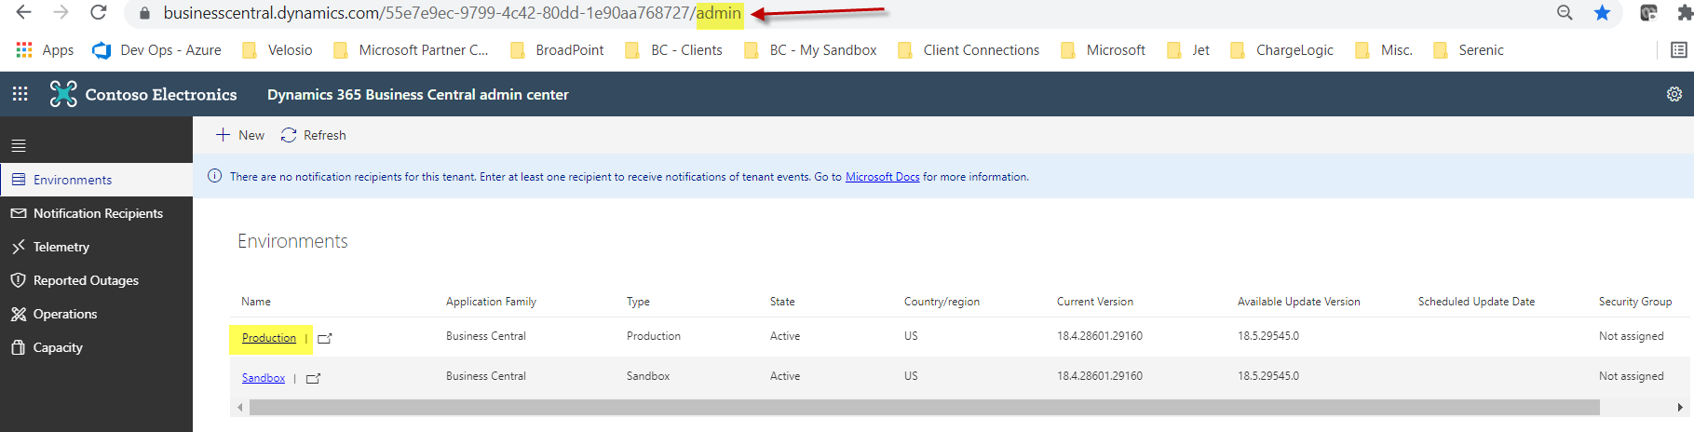The image size is (1694, 432).
Task: Open the browser extensions puzzle icon
Action: pyautogui.click(x=1684, y=13)
